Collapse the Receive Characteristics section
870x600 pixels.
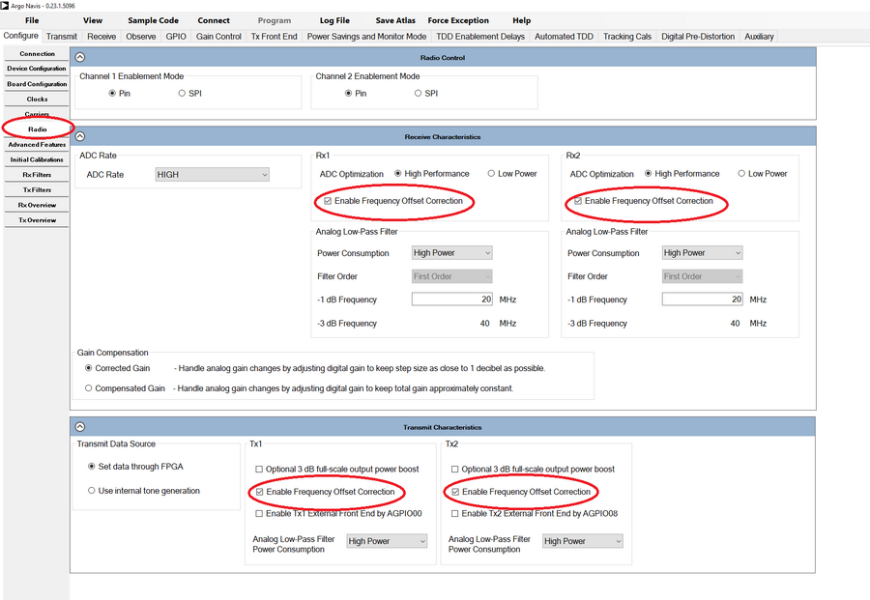click(80, 136)
